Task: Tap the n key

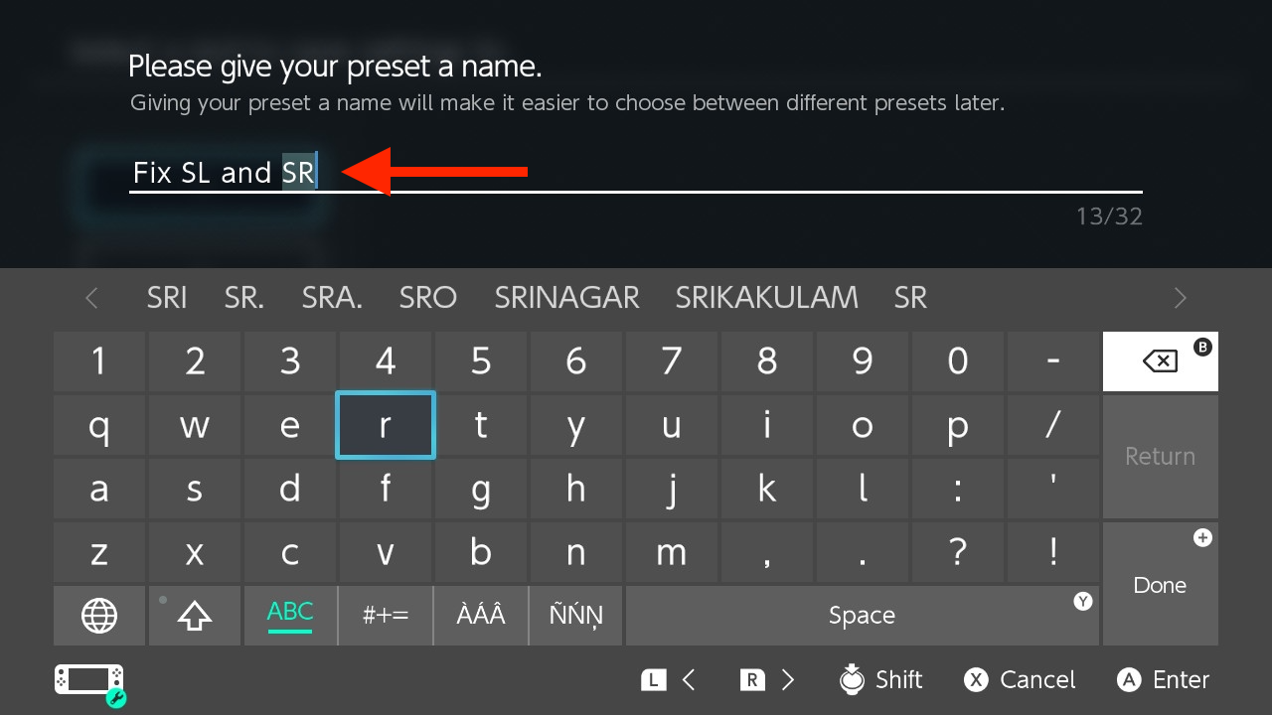Action: tap(576, 552)
